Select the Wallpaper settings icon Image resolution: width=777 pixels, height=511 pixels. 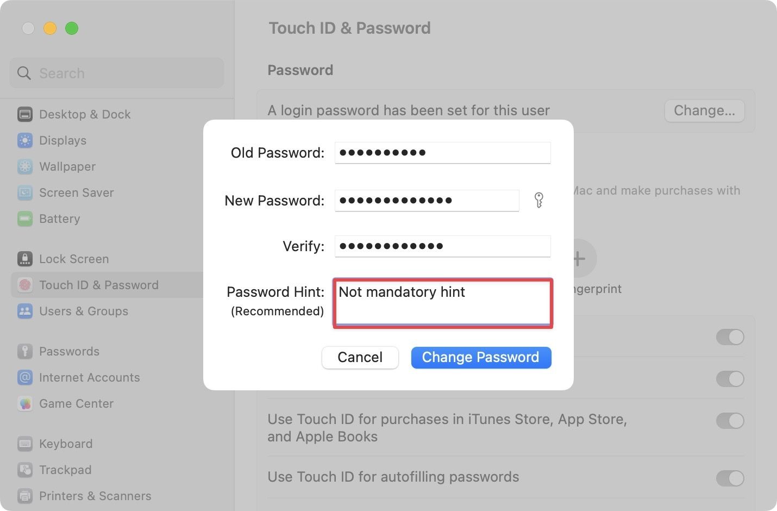[x=67, y=166]
